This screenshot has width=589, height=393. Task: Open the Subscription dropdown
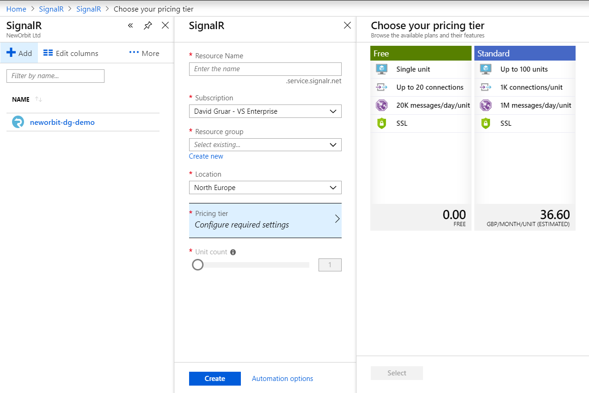265,111
